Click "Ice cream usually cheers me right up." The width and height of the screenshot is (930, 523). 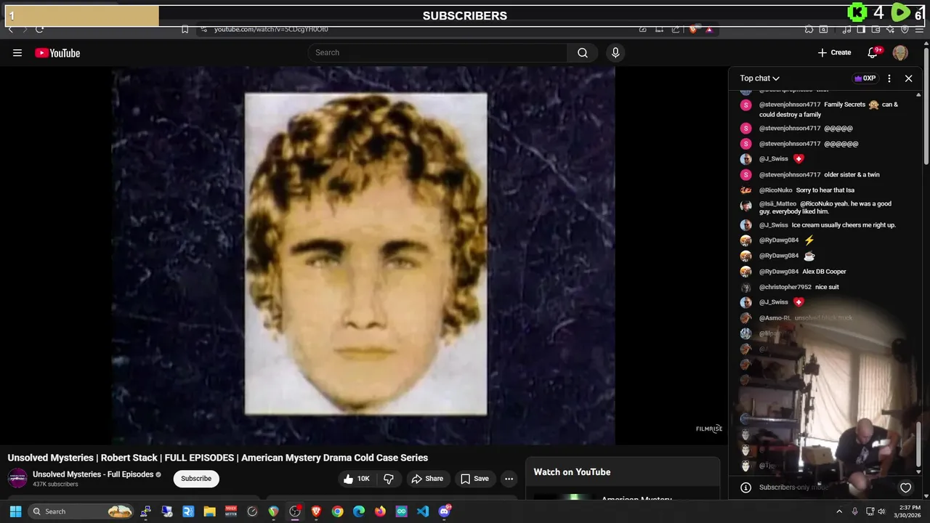click(x=844, y=225)
